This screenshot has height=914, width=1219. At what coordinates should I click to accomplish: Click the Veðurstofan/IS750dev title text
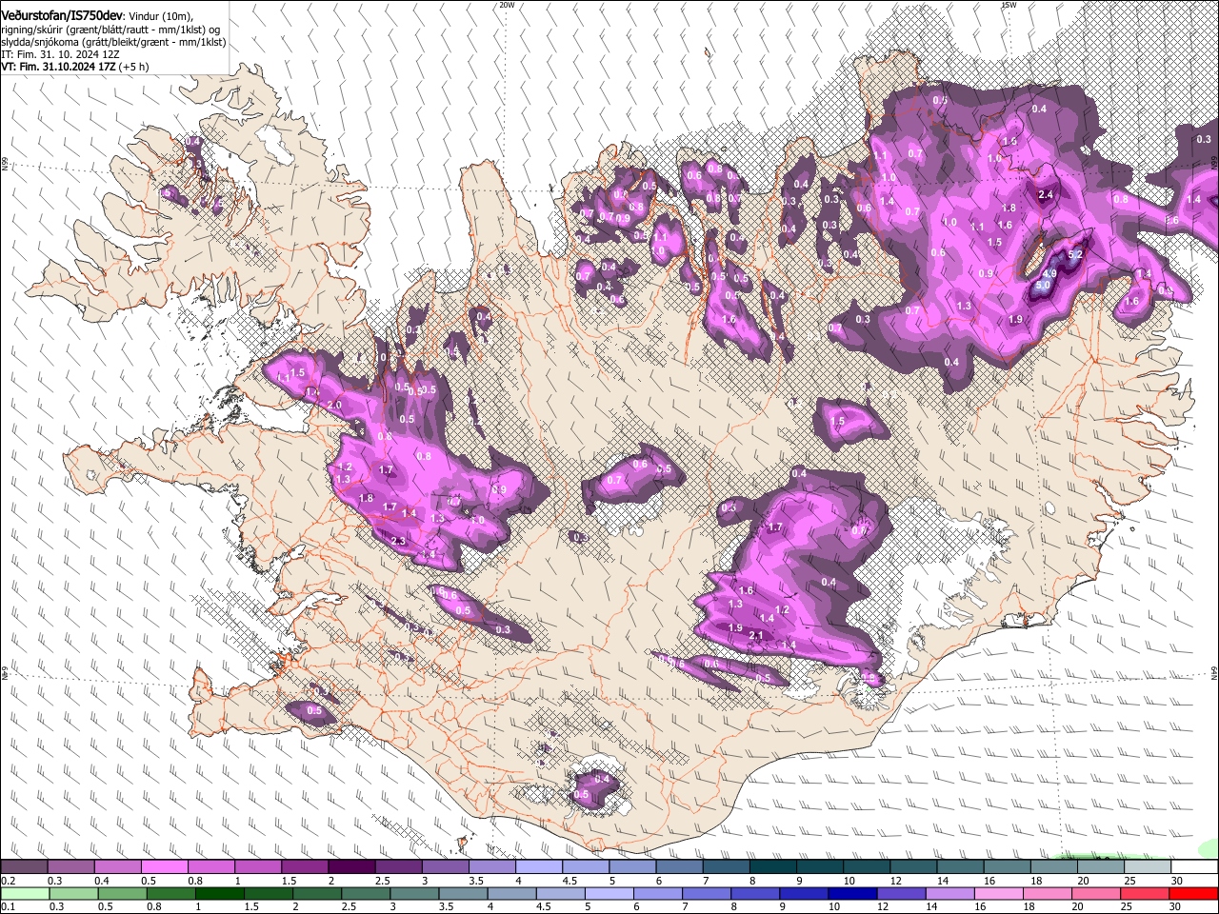click(x=62, y=15)
